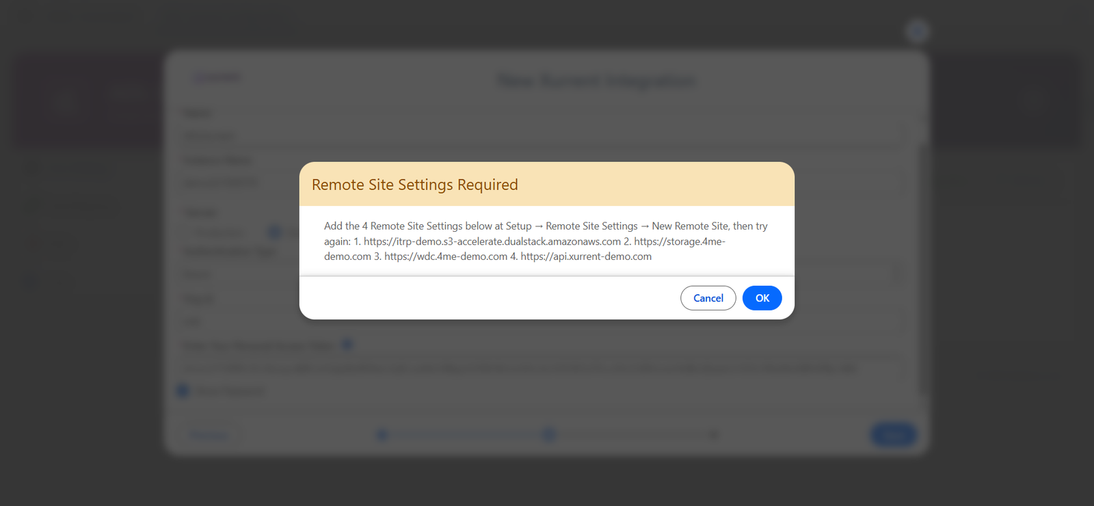Toggle the blurred blue checkbox at form bottom

tap(183, 390)
